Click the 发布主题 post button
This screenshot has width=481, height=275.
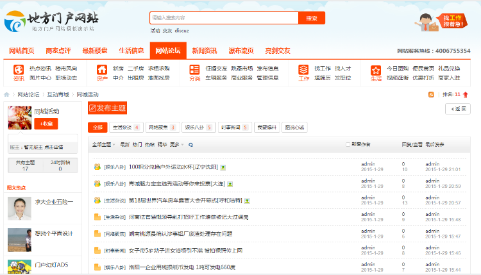click(x=107, y=108)
